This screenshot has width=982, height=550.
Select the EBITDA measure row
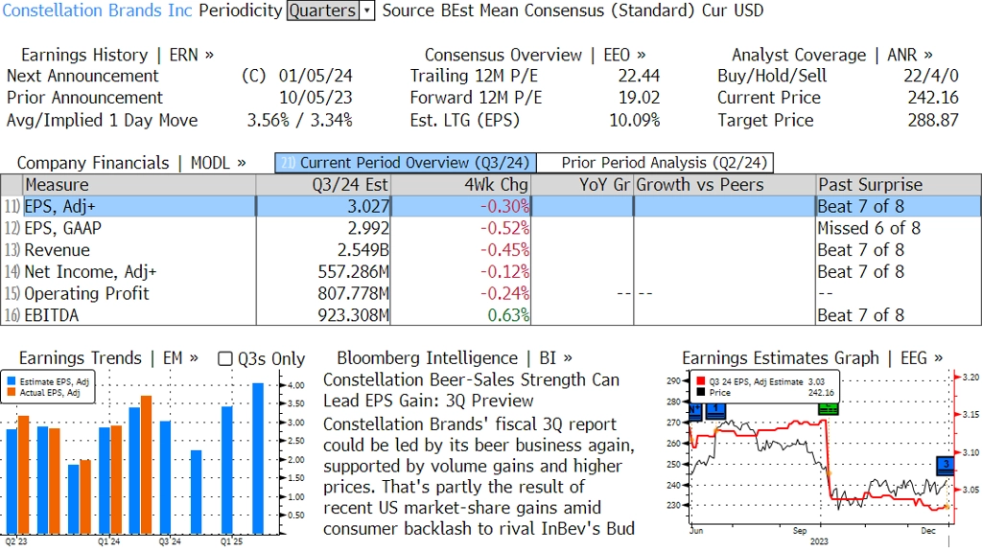click(491, 315)
